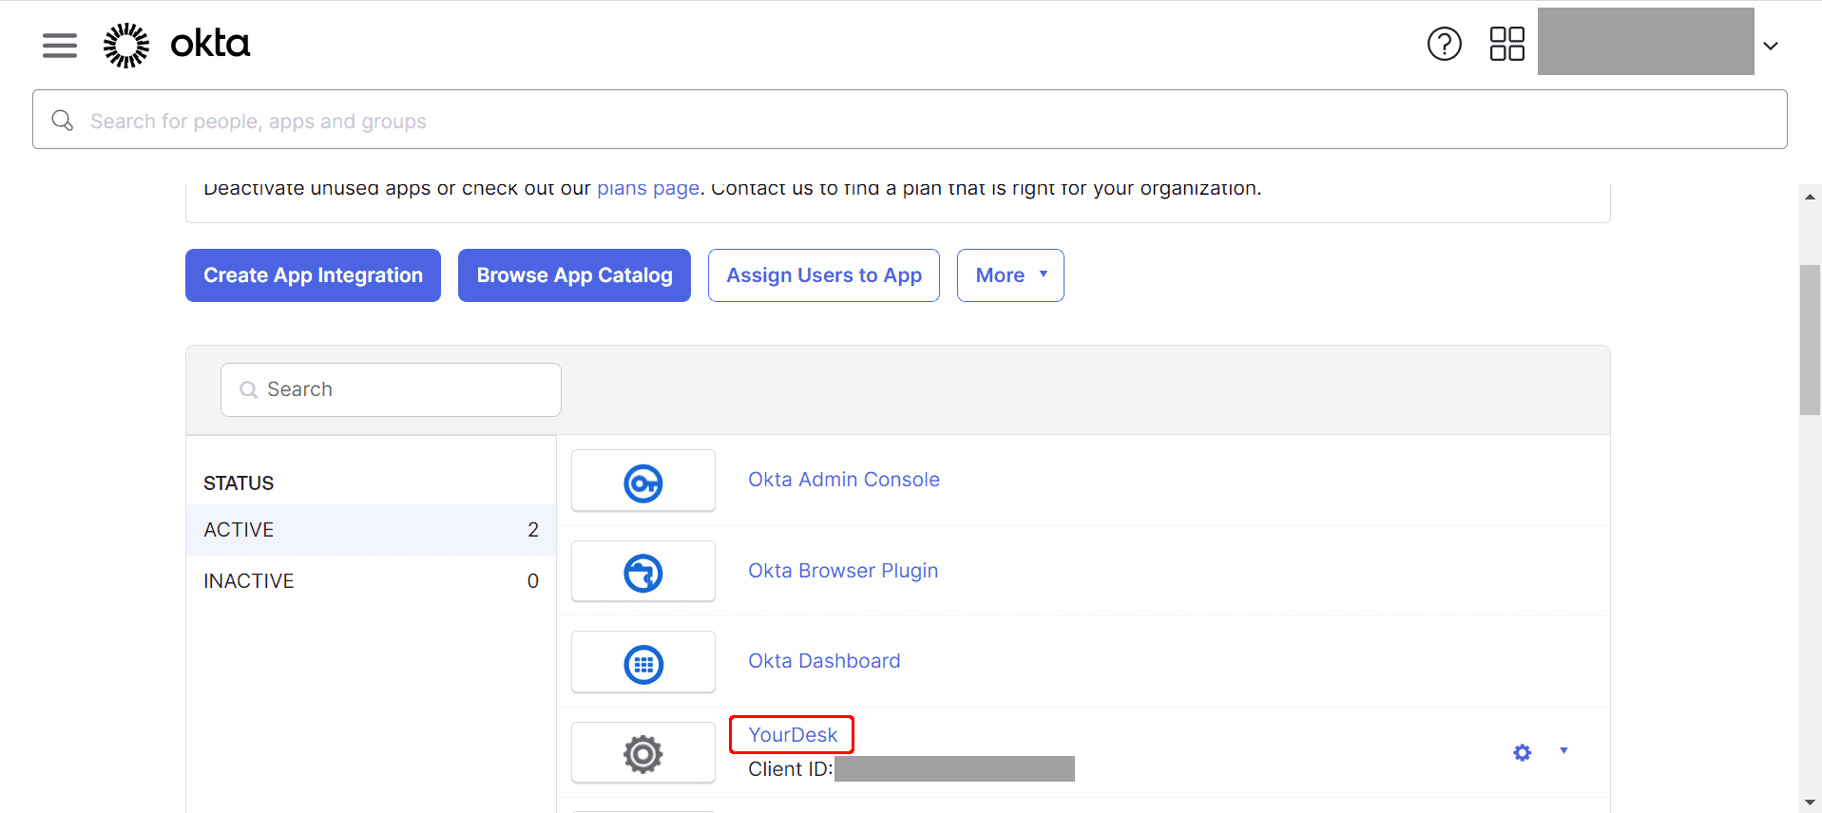This screenshot has height=813, width=1822.
Task: Open the Okta Dashboard link
Action: pyautogui.click(x=824, y=661)
